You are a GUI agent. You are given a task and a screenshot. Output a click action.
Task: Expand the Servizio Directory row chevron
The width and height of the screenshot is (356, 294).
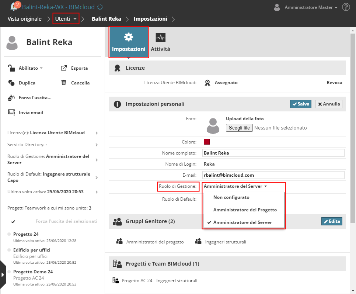coord(97,145)
